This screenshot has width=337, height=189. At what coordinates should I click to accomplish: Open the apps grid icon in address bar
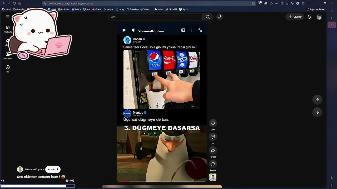(254, 3)
